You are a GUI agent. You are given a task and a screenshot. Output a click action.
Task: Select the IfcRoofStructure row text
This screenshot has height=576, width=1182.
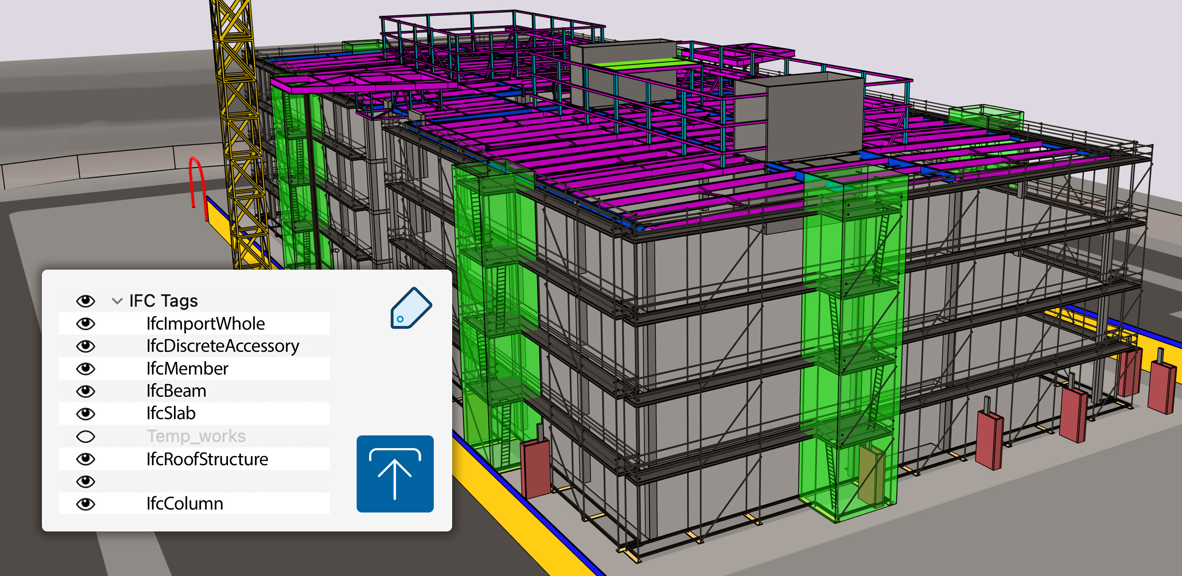(x=207, y=459)
